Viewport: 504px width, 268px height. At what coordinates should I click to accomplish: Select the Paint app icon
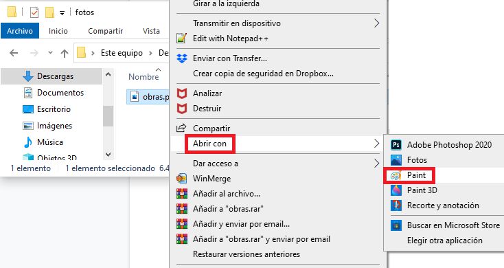(x=396, y=175)
